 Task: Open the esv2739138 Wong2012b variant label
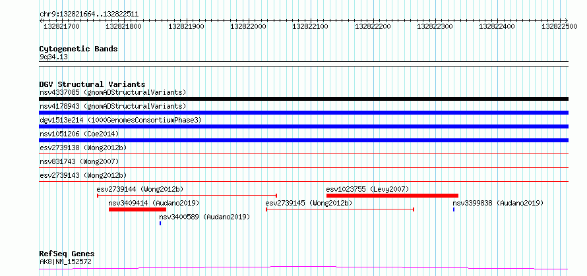tap(83, 148)
